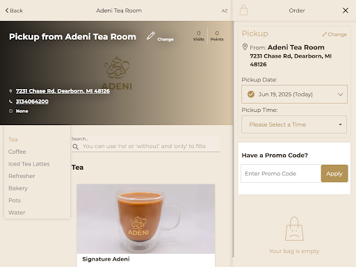The width and height of the screenshot is (356, 267).
Task: Go back using the Back arrow
Action: (14, 10)
